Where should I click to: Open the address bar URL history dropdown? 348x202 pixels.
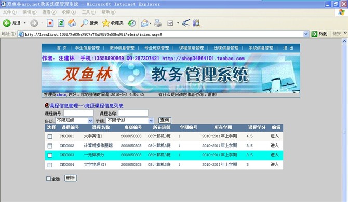(306, 34)
